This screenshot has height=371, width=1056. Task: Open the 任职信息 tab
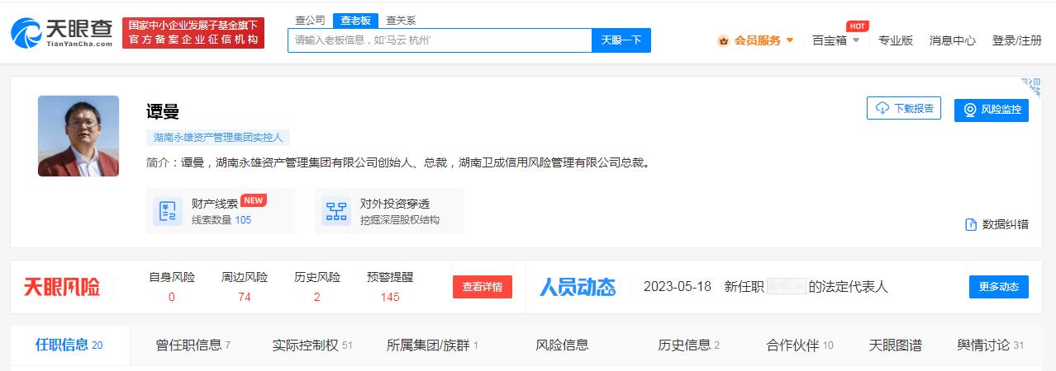[69, 345]
